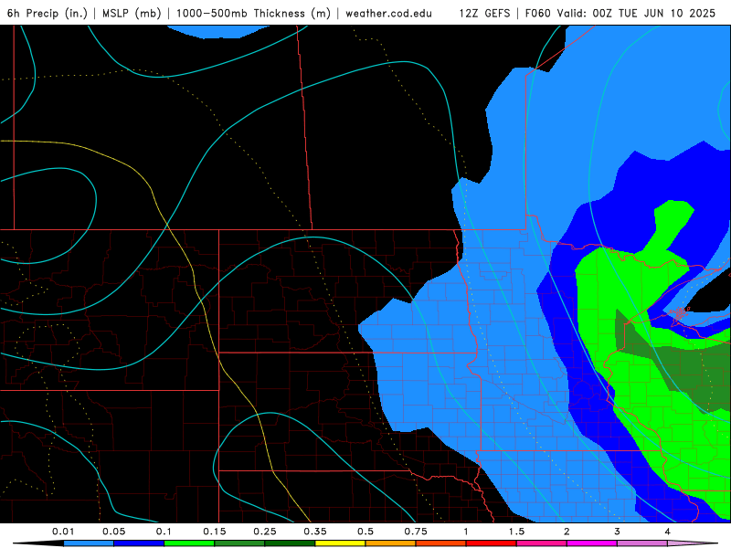Click the dark blue 0.05 legend swatch
The image size is (731, 548).
click(x=139, y=543)
